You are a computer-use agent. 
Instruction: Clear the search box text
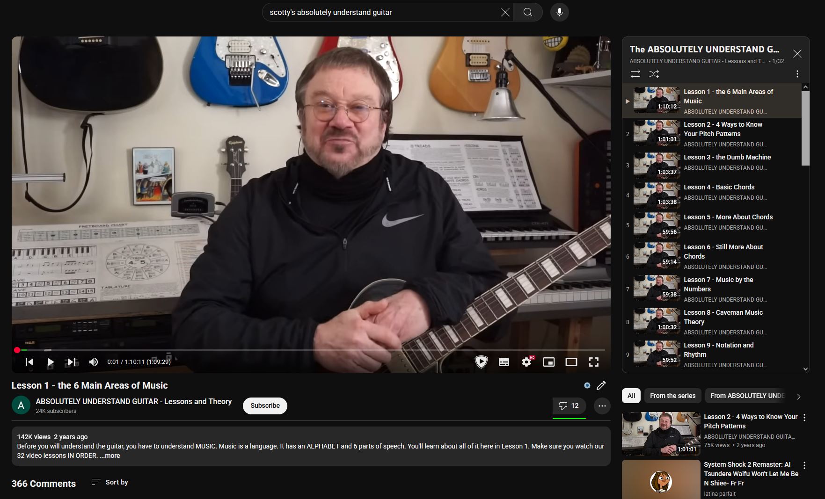tap(505, 12)
